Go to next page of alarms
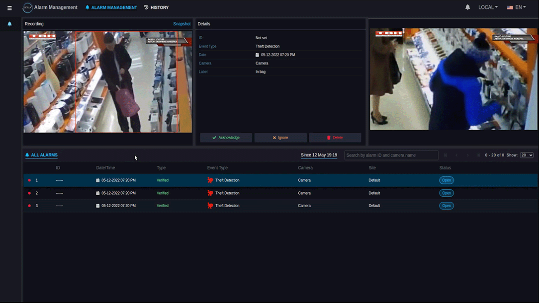The image size is (539, 303). (x=467, y=155)
